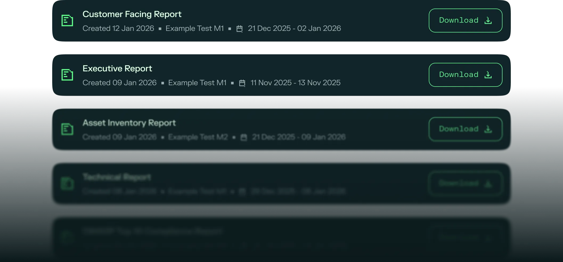The height and width of the screenshot is (262, 563).
Task: Select 'Example Test M1' under Customer Facing Report
Action: pyautogui.click(x=195, y=28)
